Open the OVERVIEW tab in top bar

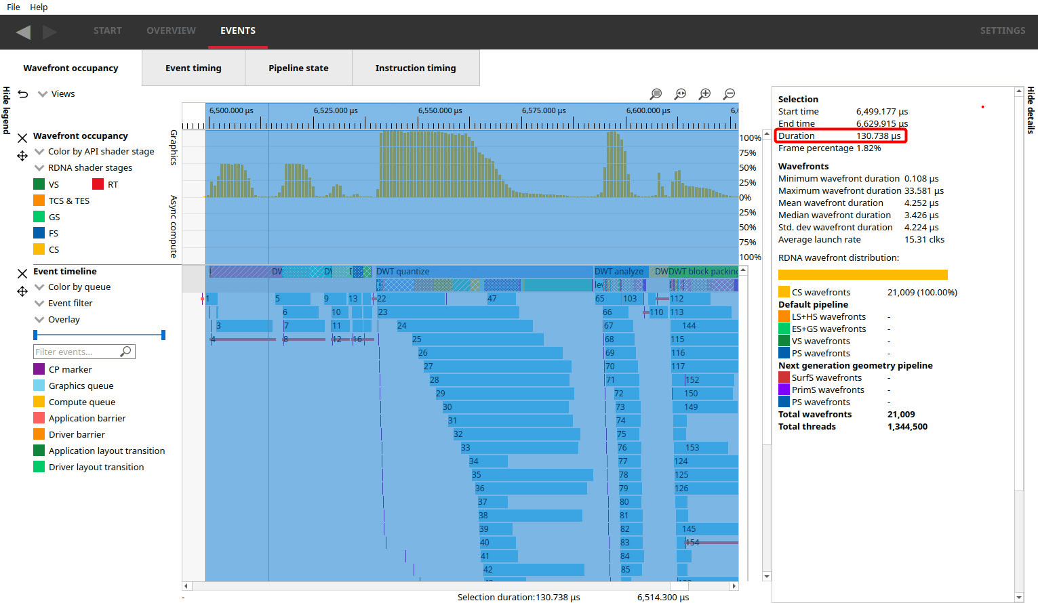(171, 31)
